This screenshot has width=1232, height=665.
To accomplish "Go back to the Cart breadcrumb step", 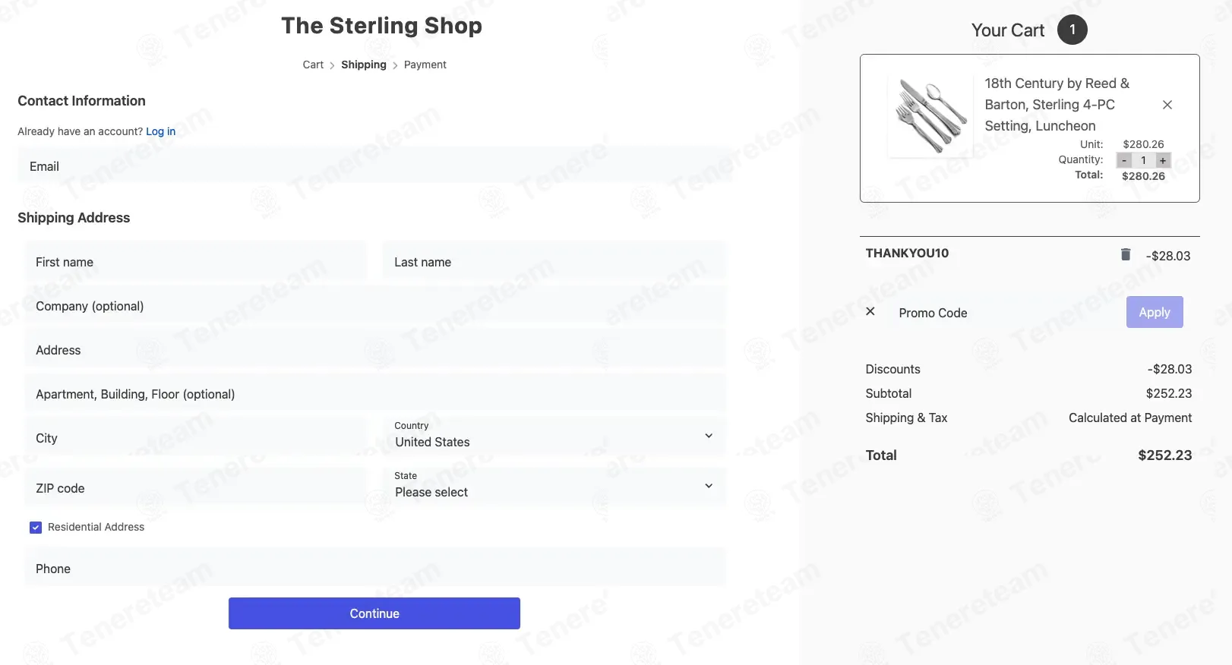I will (x=313, y=65).
